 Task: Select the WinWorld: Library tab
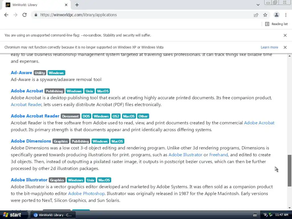[x=36, y=5]
